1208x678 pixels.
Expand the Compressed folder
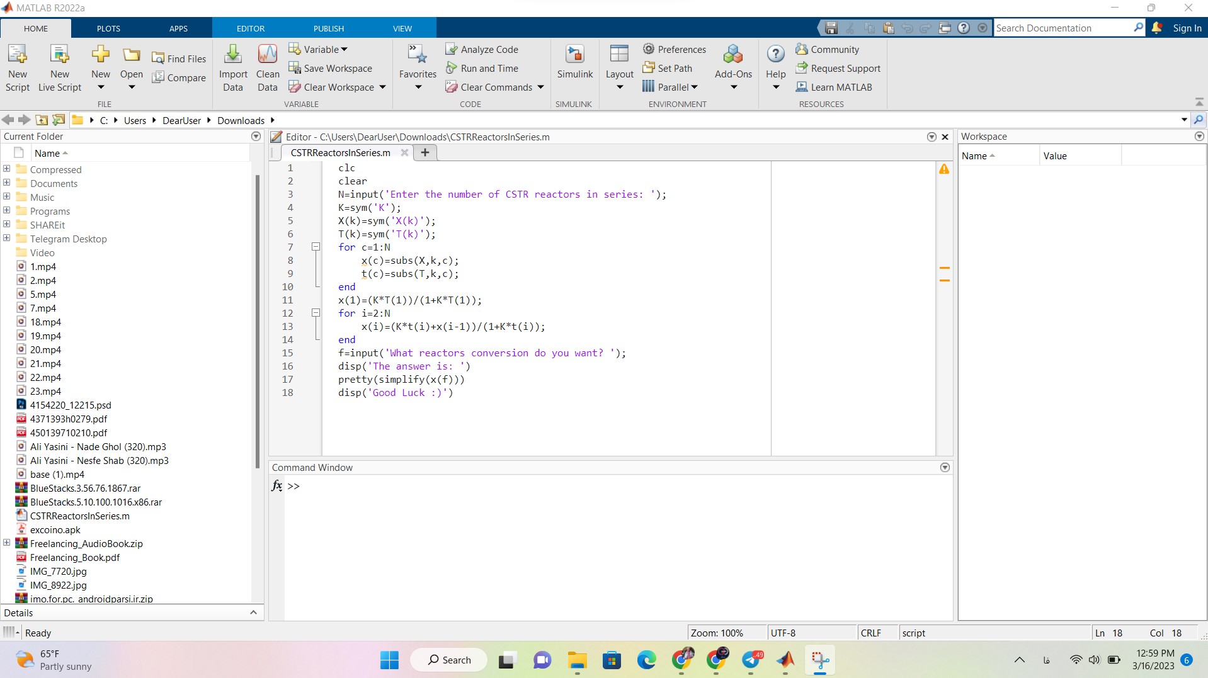click(6, 169)
